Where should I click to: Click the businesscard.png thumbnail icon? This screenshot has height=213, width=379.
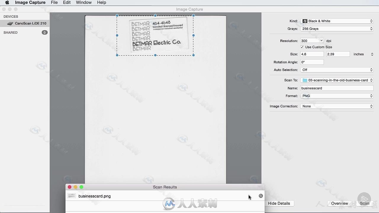pos(71,196)
